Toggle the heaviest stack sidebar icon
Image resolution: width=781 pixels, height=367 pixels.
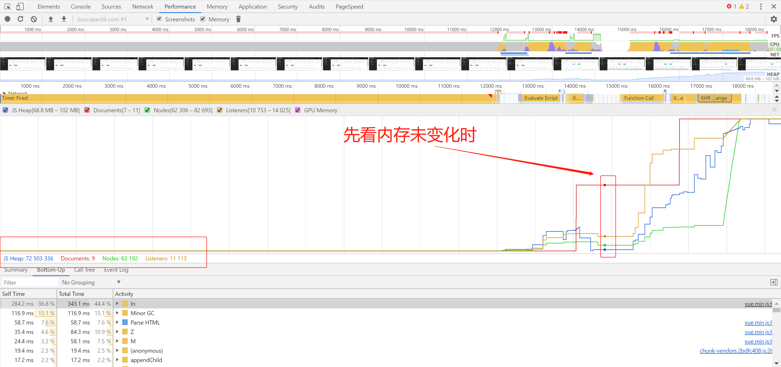tap(774, 282)
